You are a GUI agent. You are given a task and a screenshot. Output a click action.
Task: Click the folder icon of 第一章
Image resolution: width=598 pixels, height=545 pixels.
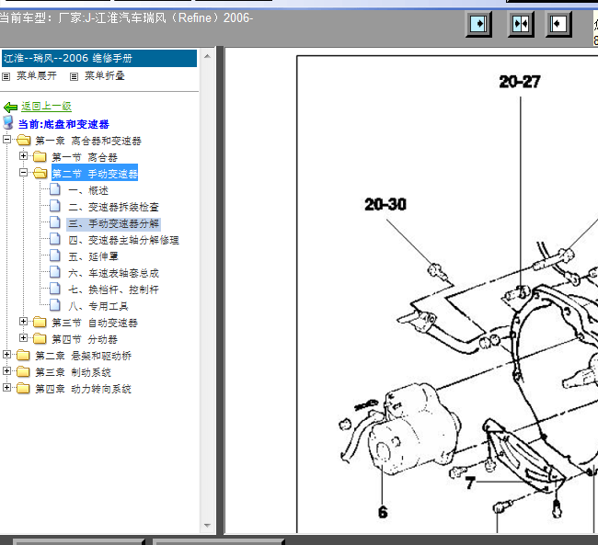(x=23, y=140)
